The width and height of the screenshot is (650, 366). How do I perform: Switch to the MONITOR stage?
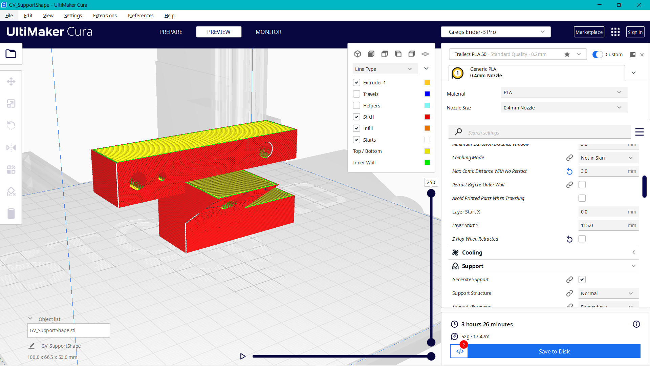click(x=268, y=32)
